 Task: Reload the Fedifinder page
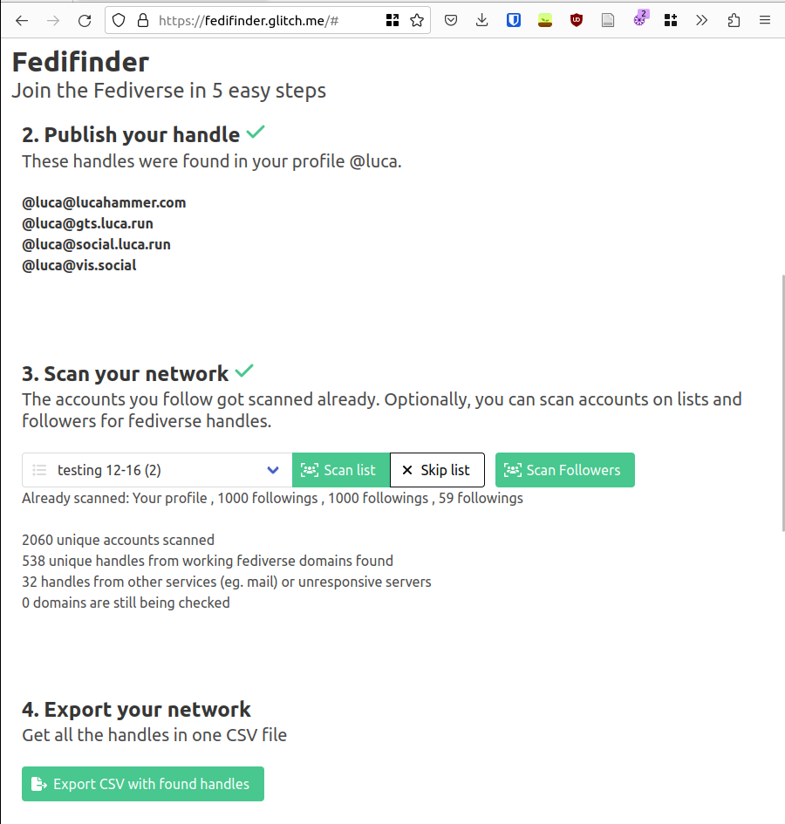(85, 21)
